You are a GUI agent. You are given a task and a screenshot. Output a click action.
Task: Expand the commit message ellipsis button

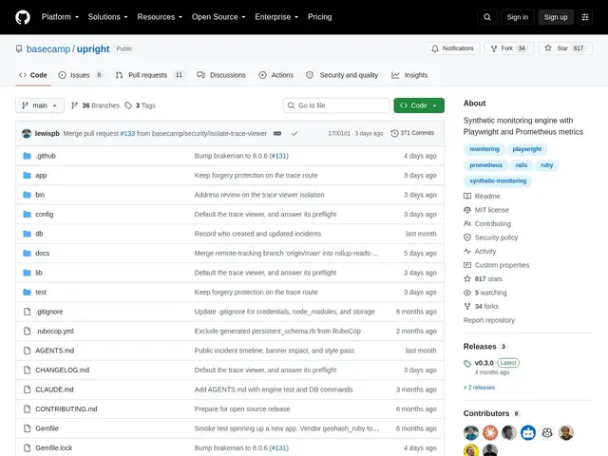coord(277,133)
